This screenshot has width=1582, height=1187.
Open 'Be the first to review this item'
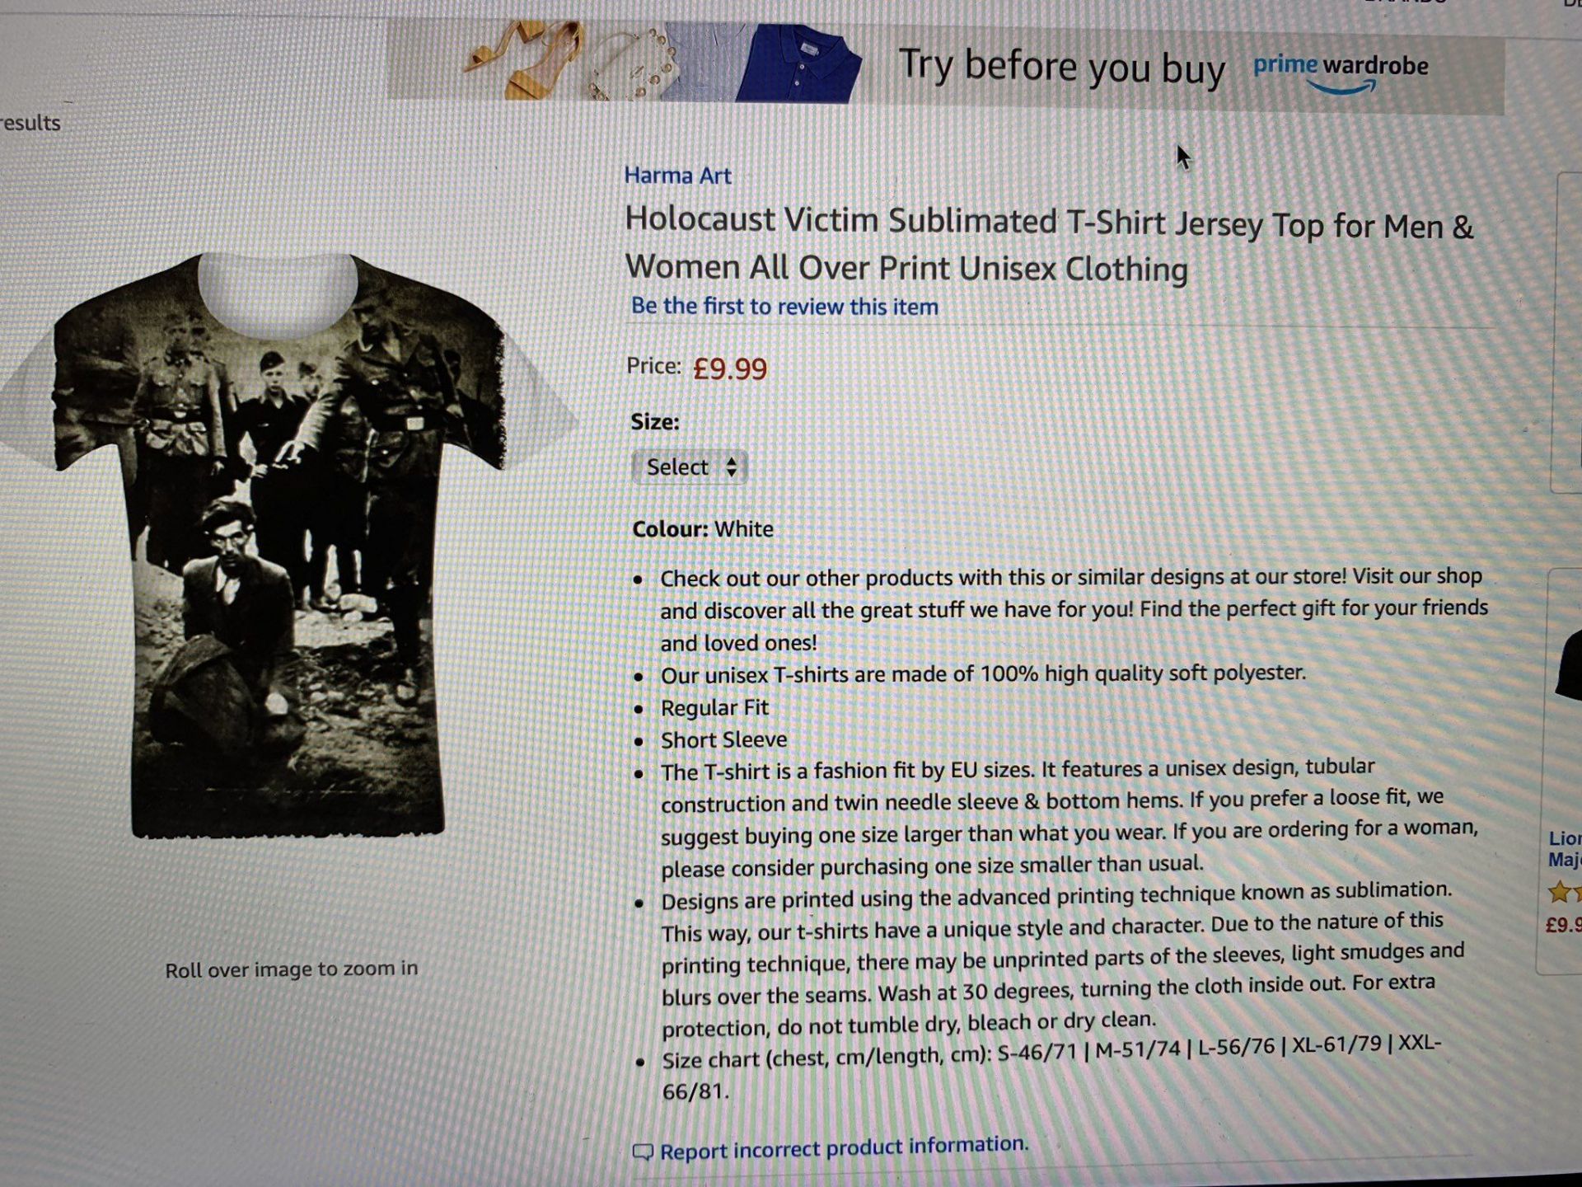click(x=784, y=306)
